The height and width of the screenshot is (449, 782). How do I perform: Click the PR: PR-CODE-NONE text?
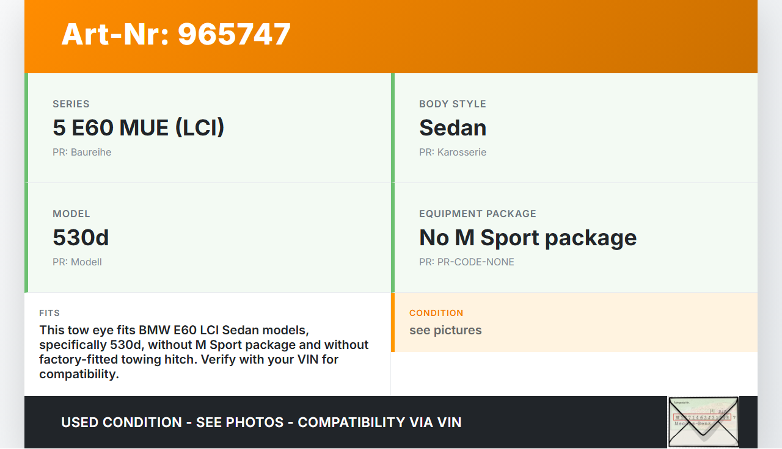[467, 262]
